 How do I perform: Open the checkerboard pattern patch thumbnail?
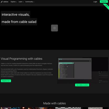pyautogui.click(x=68, y=108)
